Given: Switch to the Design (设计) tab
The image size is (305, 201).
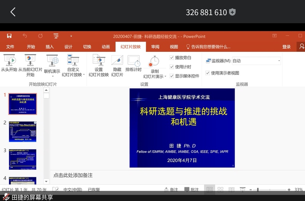Looking at the screenshot, I should coord(68,47).
